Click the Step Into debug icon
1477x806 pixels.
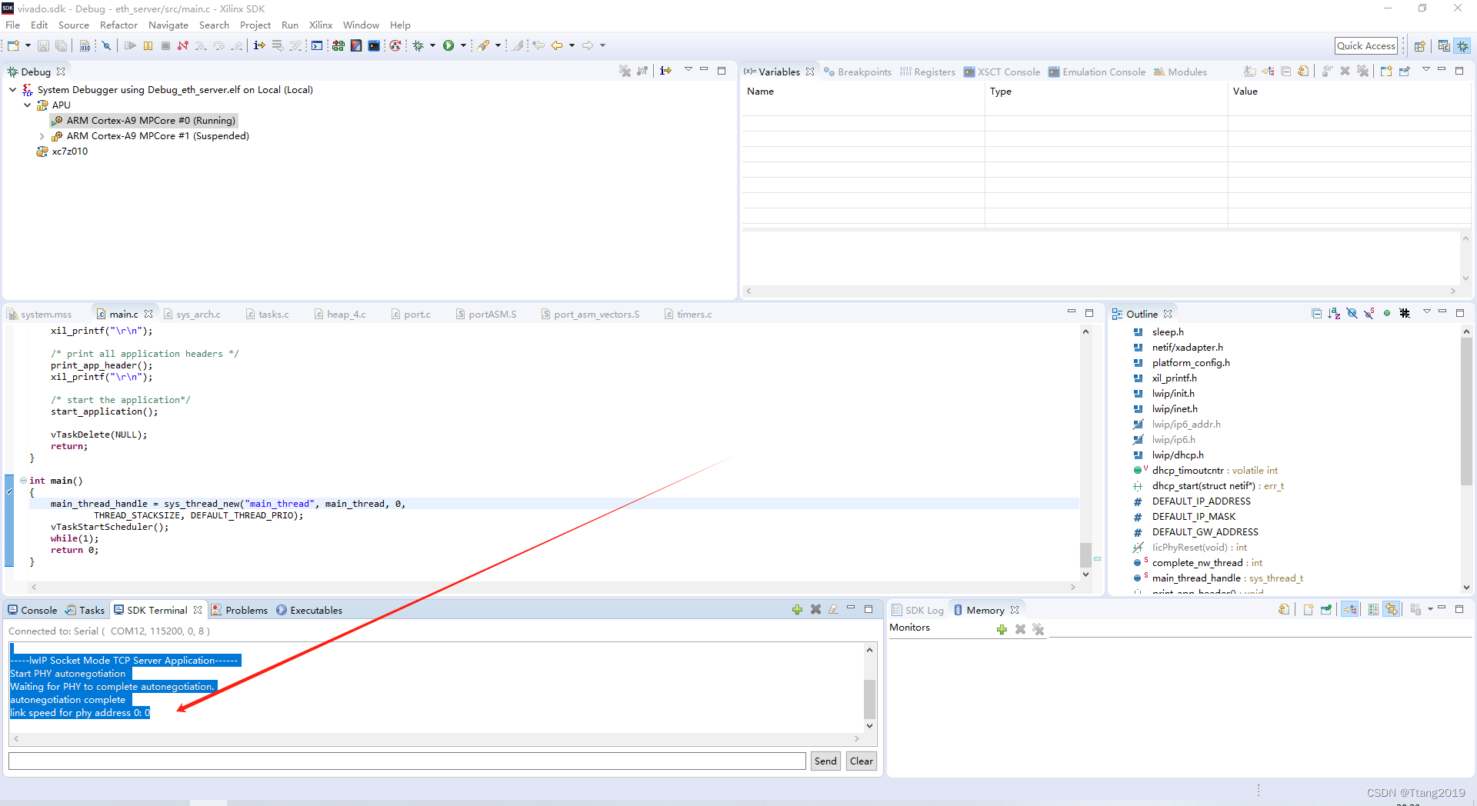200,45
